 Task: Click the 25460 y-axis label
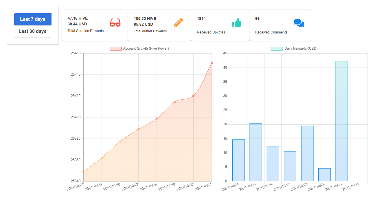tap(76, 53)
